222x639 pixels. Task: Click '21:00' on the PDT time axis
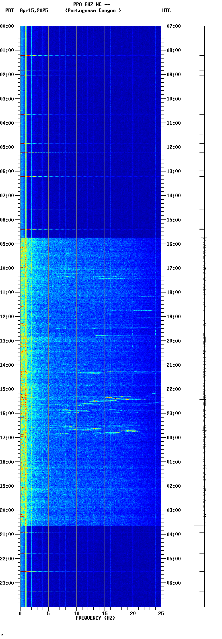click(7, 535)
